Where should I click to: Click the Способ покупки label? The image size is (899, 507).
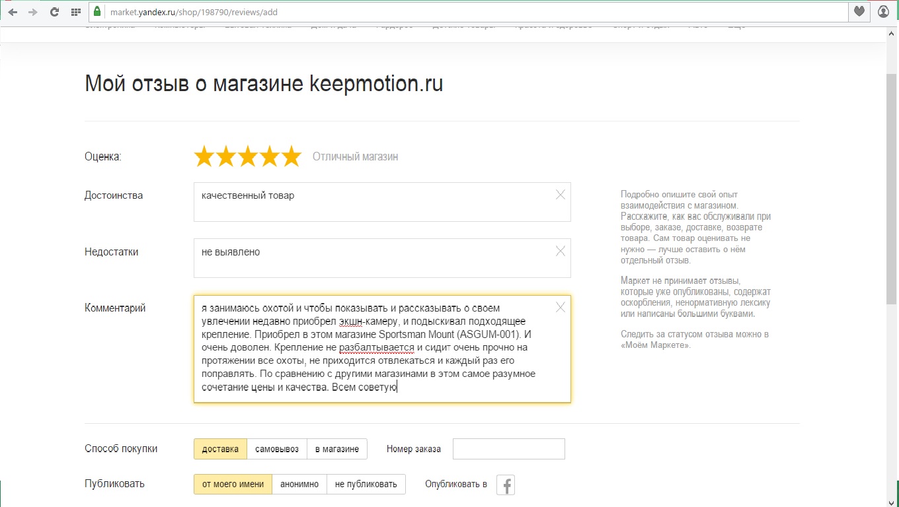[121, 449]
